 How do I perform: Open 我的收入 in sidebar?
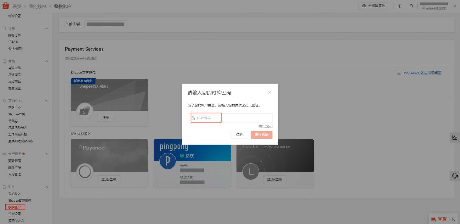pos(14,194)
